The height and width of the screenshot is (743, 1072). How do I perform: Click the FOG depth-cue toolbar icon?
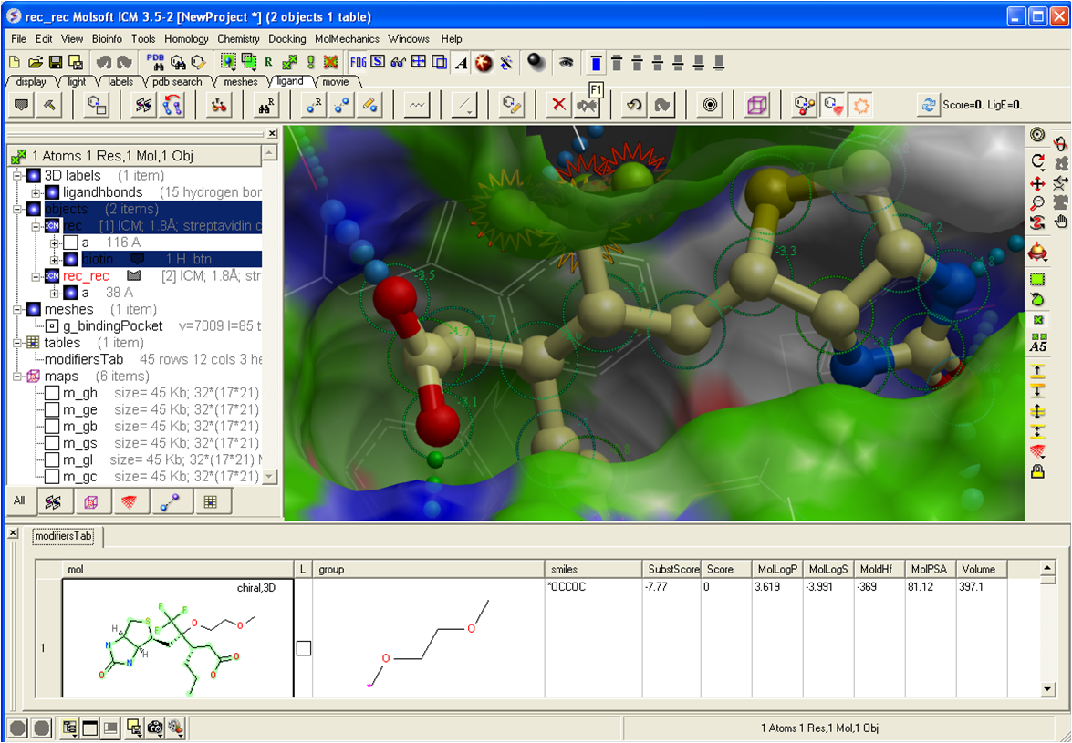358,62
